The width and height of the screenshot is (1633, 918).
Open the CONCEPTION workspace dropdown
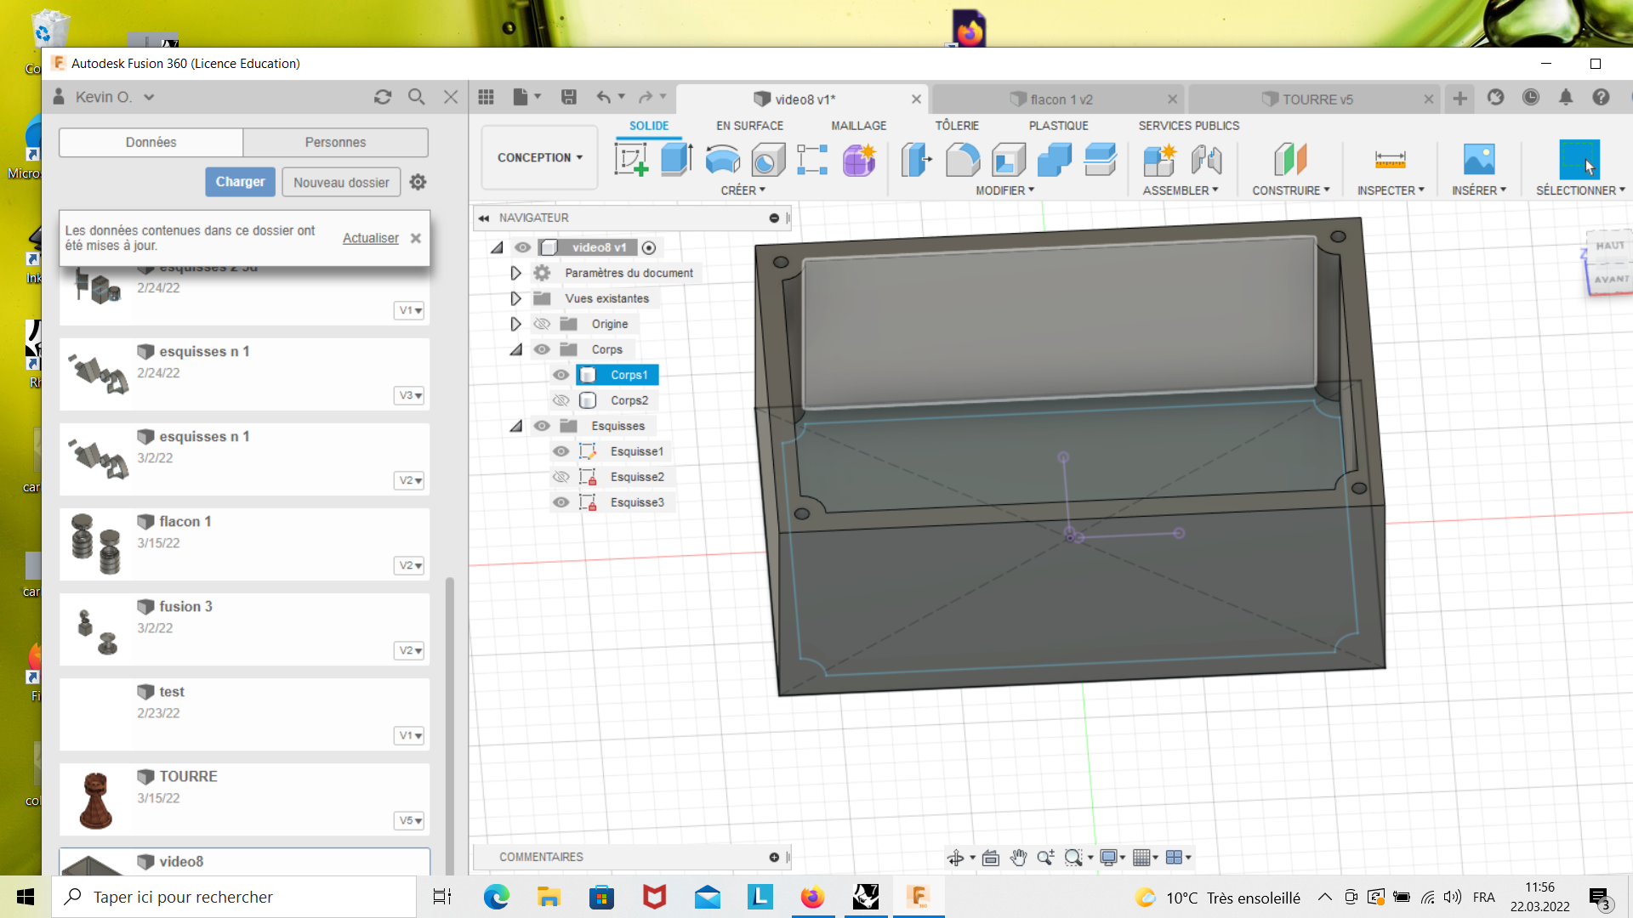pyautogui.click(x=540, y=157)
